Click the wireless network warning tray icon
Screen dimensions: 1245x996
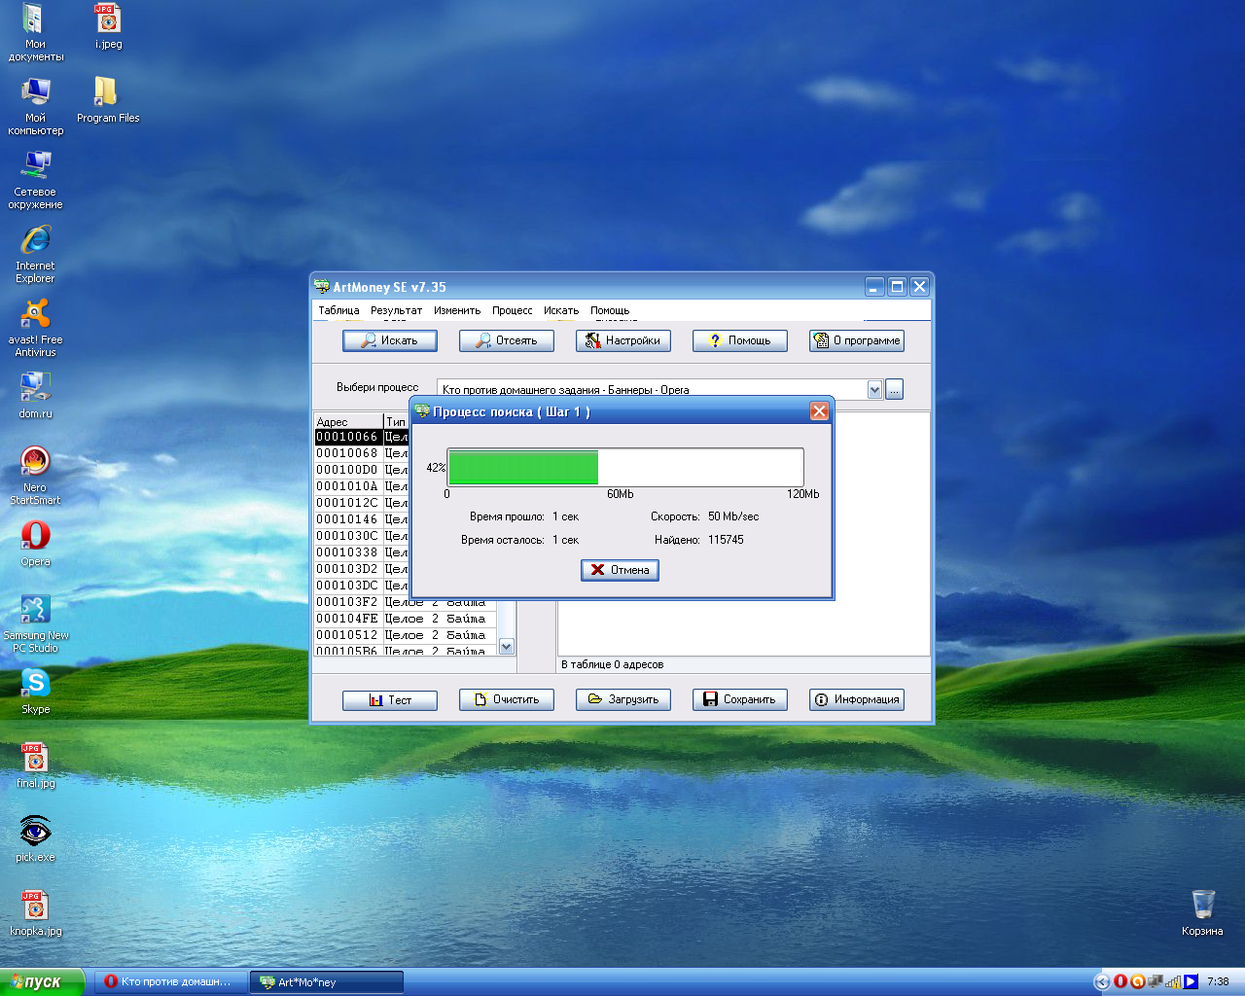coord(1173,982)
